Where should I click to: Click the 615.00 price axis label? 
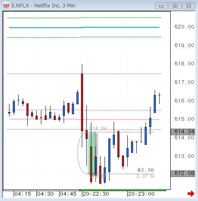point(184,119)
